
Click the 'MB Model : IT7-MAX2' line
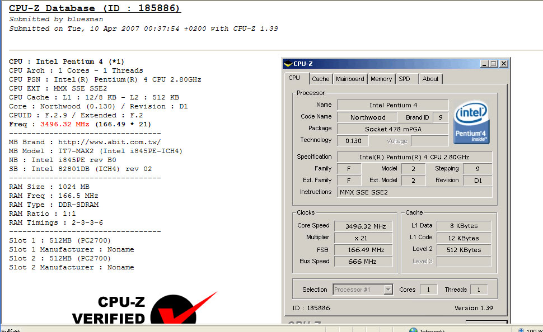tap(96, 151)
